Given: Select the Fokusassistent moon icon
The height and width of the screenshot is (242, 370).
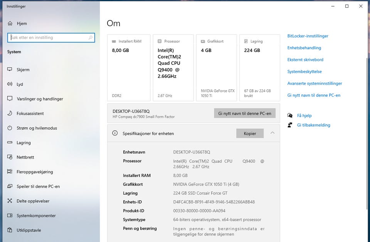Looking at the screenshot, I should [10, 113].
